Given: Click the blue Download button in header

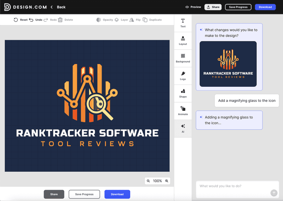Looking at the screenshot, I should 265,7.
